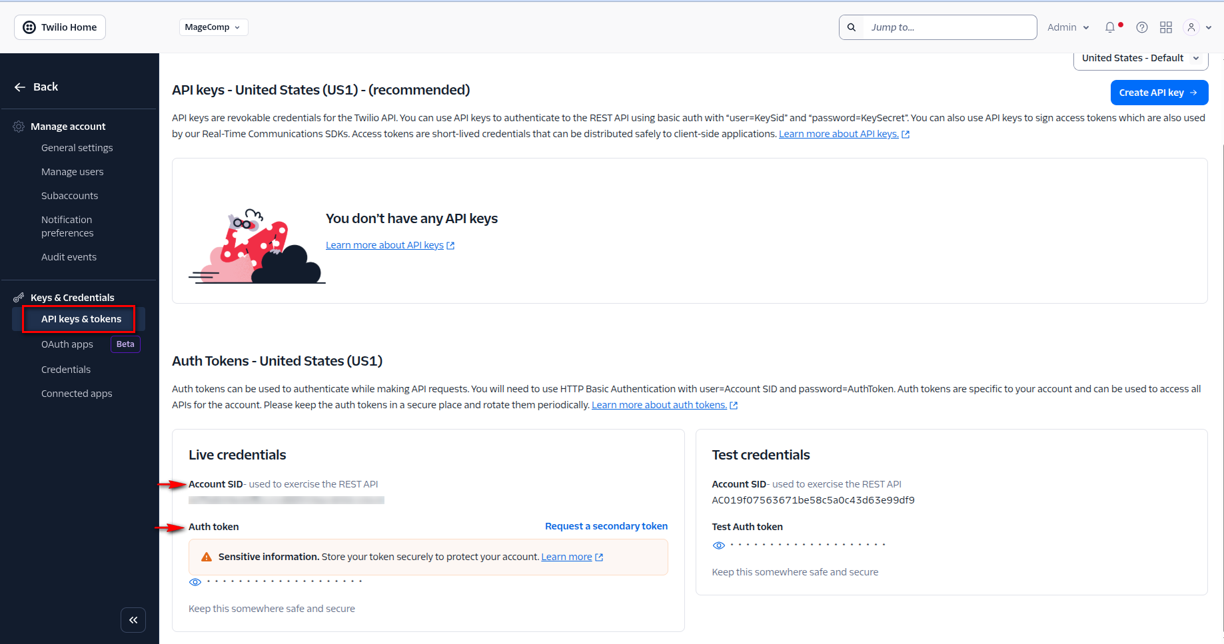Open the user profile avatar menu

point(1191,27)
